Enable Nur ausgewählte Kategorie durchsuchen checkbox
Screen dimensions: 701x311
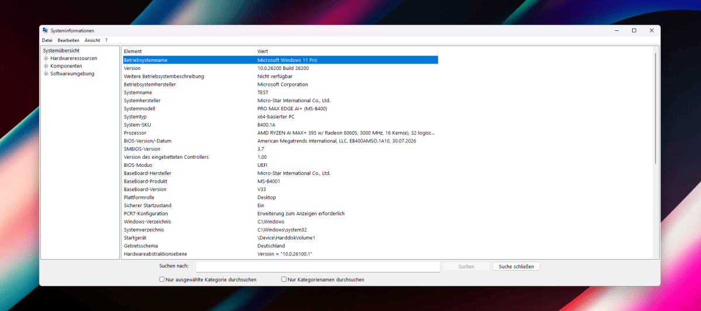tap(162, 279)
